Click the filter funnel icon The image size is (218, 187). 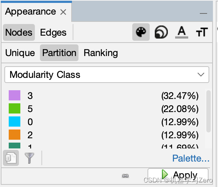(x=29, y=158)
